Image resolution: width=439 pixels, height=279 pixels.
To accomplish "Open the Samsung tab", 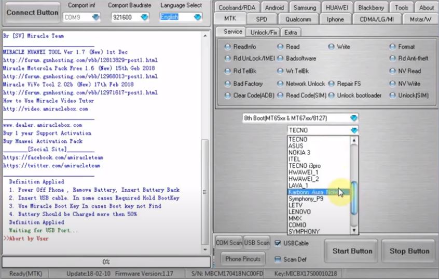I will pos(305,8).
